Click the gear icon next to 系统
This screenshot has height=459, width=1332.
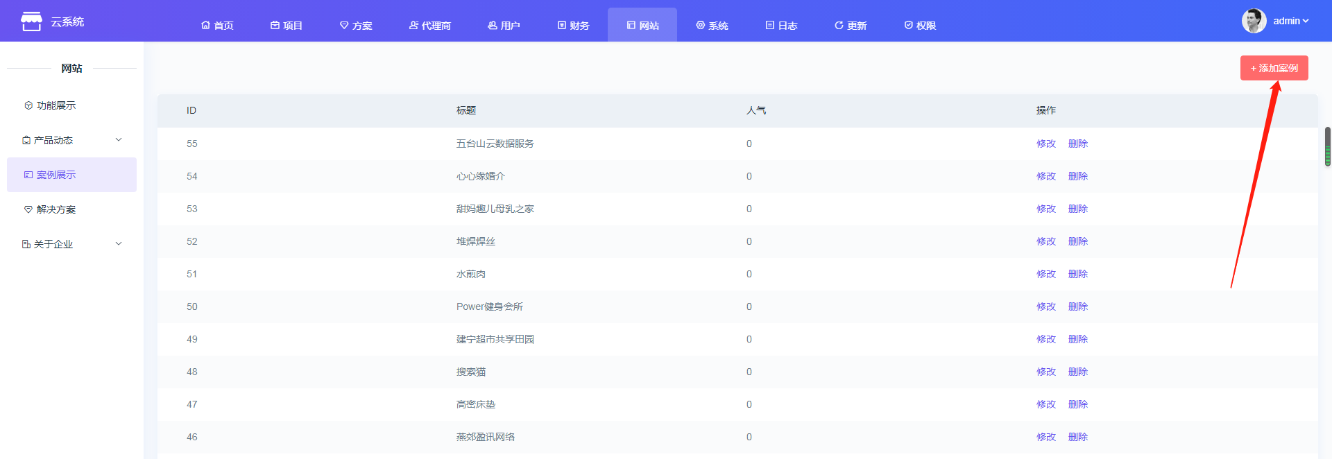(701, 25)
